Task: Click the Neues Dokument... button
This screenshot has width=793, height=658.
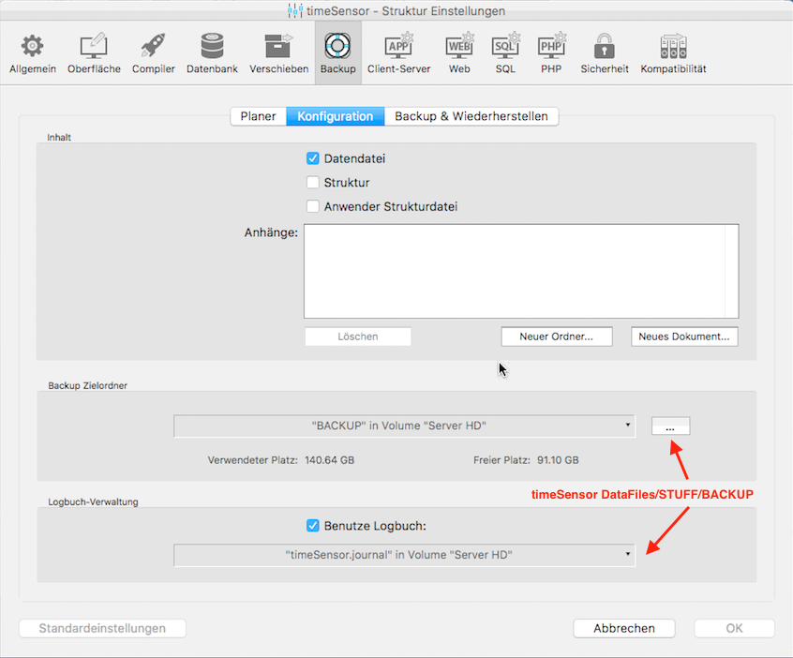Action: (x=684, y=336)
